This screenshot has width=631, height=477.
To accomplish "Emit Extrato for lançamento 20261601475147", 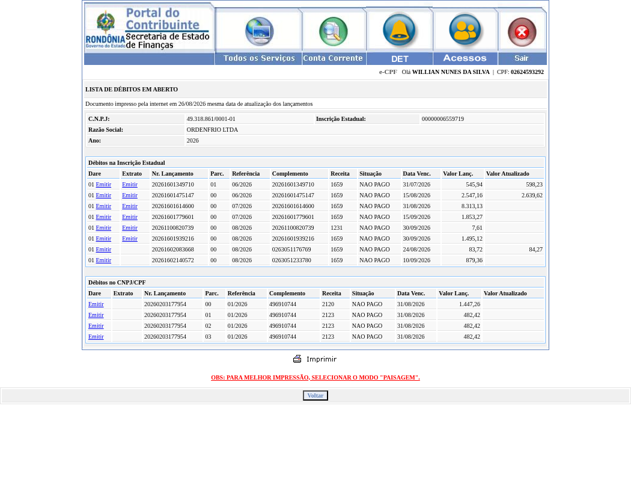I will pos(130,195).
